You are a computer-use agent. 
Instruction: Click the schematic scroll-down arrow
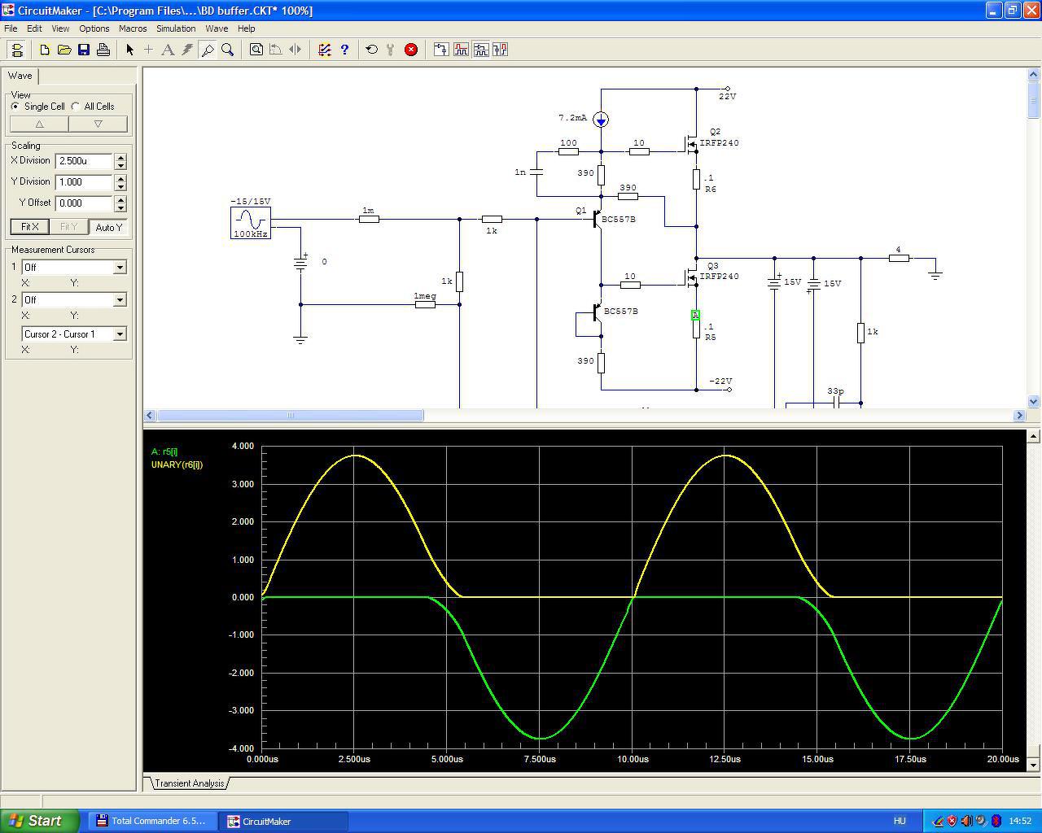coord(1034,401)
